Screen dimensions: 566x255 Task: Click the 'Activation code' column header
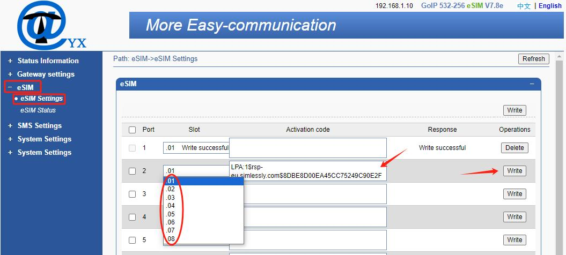(308, 130)
